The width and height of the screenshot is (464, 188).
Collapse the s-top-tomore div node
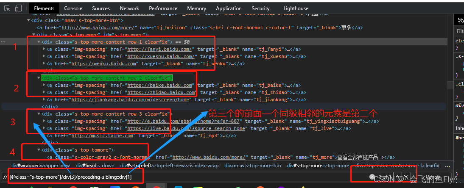[39, 150]
